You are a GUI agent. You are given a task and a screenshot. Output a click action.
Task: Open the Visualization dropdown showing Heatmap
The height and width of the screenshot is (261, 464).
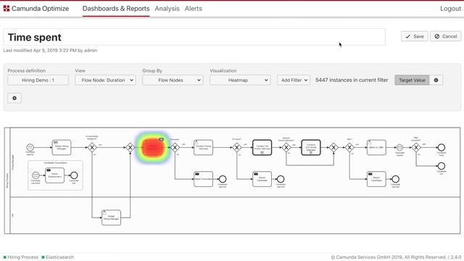[240, 80]
